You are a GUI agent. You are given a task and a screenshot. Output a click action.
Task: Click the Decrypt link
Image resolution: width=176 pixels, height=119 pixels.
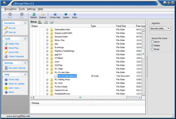(x=12, y=32)
